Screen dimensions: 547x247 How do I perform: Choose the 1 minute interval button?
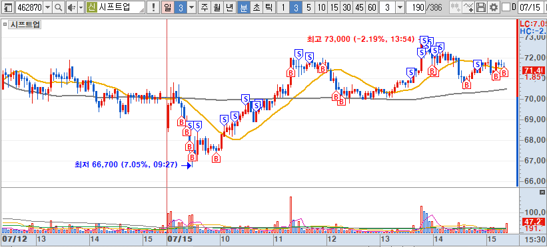click(x=283, y=7)
